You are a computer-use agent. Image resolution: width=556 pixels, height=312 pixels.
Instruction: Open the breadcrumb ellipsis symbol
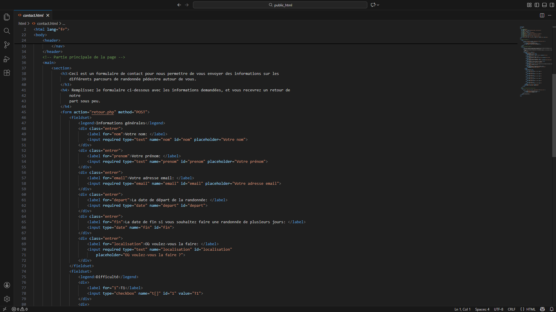coord(64,23)
